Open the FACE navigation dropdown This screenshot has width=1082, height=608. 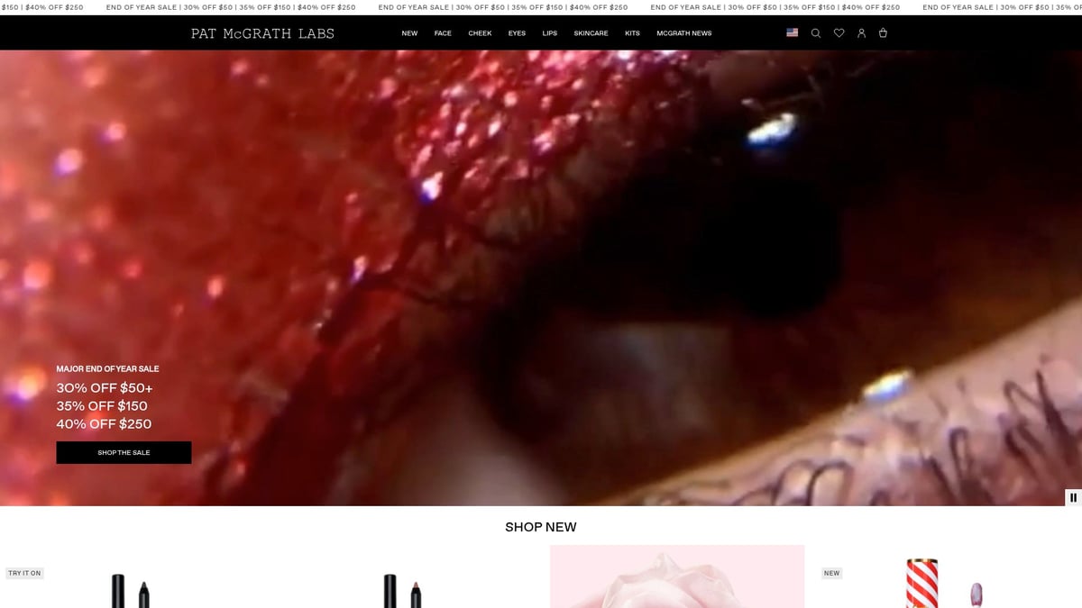pos(443,32)
